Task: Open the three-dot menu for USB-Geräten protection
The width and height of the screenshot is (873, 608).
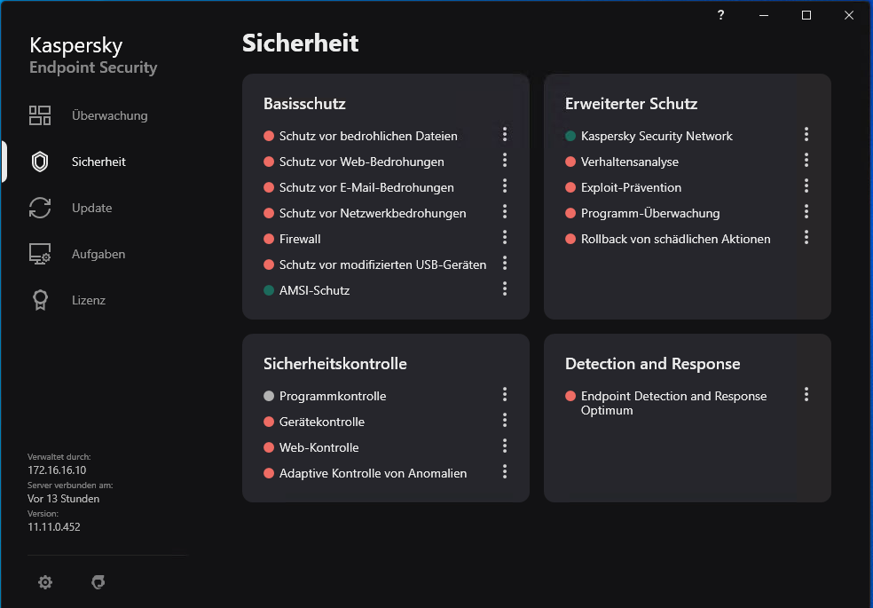Action: tap(505, 263)
